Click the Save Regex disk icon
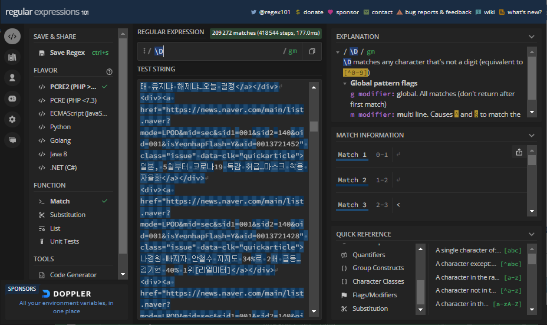The height and width of the screenshot is (325, 547). click(x=42, y=52)
